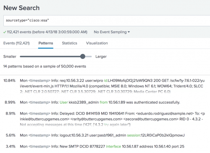Viewport: 210px width, 153px height.
Task: Click the Smaller label beside slider
Action: (x=10, y=56)
